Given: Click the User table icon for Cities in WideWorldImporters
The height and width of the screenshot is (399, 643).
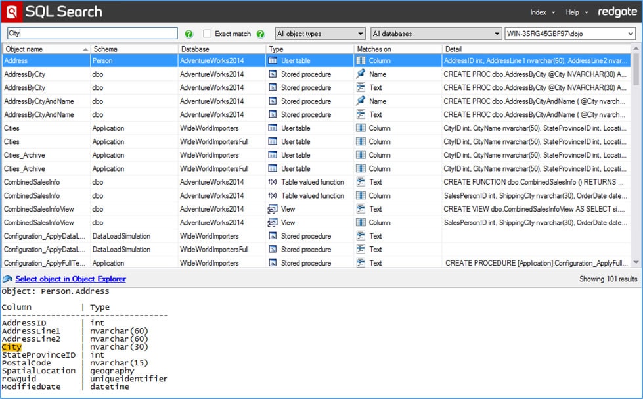Looking at the screenshot, I should tap(273, 128).
